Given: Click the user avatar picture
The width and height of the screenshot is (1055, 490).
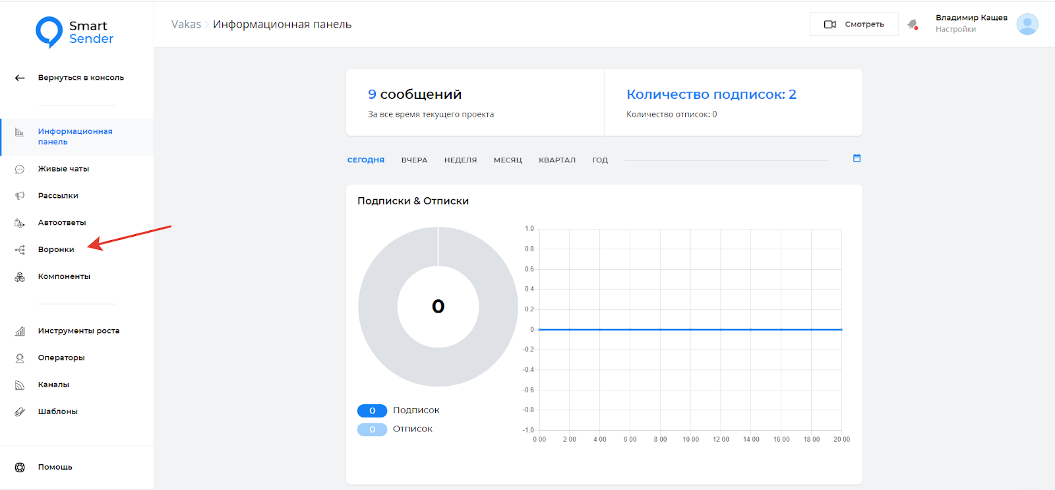Looking at the screenshot, I should 1027,24.
